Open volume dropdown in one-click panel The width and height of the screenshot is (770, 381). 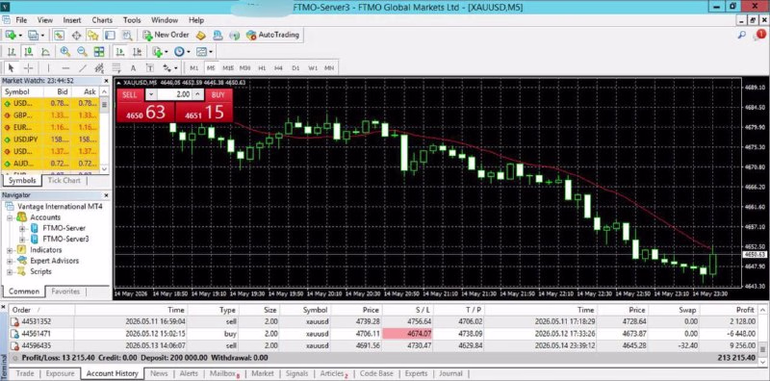point(151,94)
